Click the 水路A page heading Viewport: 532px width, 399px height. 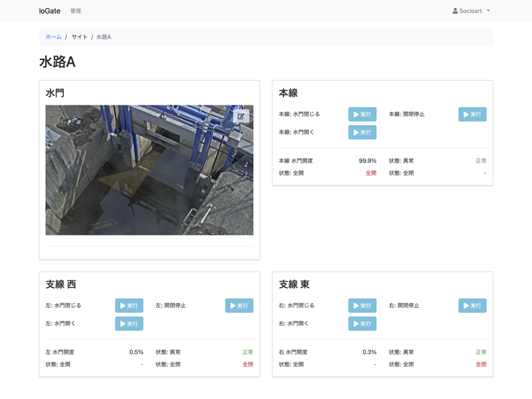57,62
